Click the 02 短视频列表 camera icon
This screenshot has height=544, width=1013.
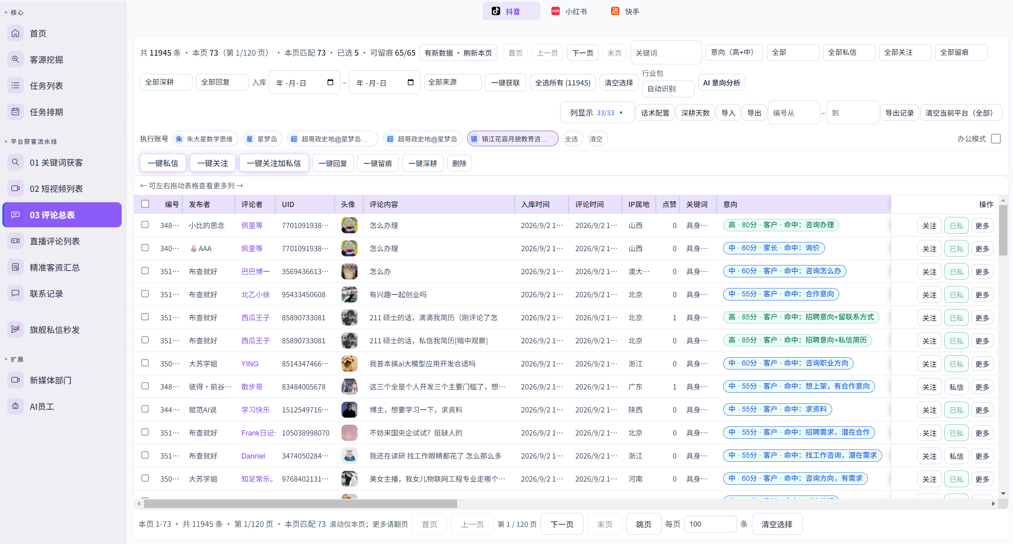[16, 188]
